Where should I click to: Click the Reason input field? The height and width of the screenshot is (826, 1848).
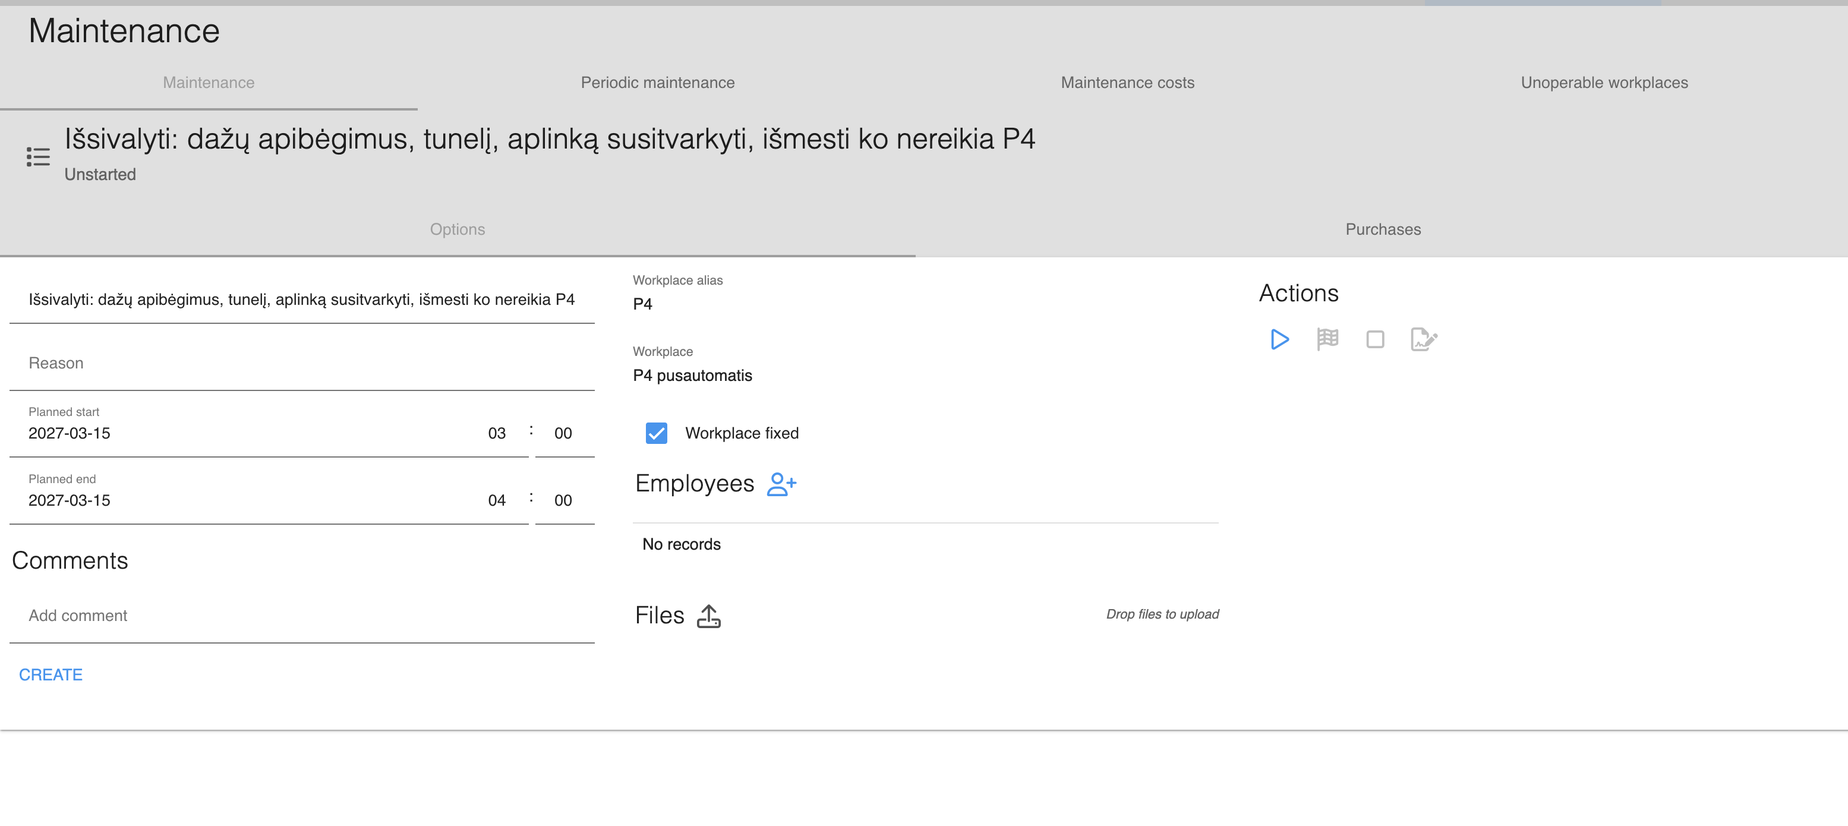(x=301, y=363)
